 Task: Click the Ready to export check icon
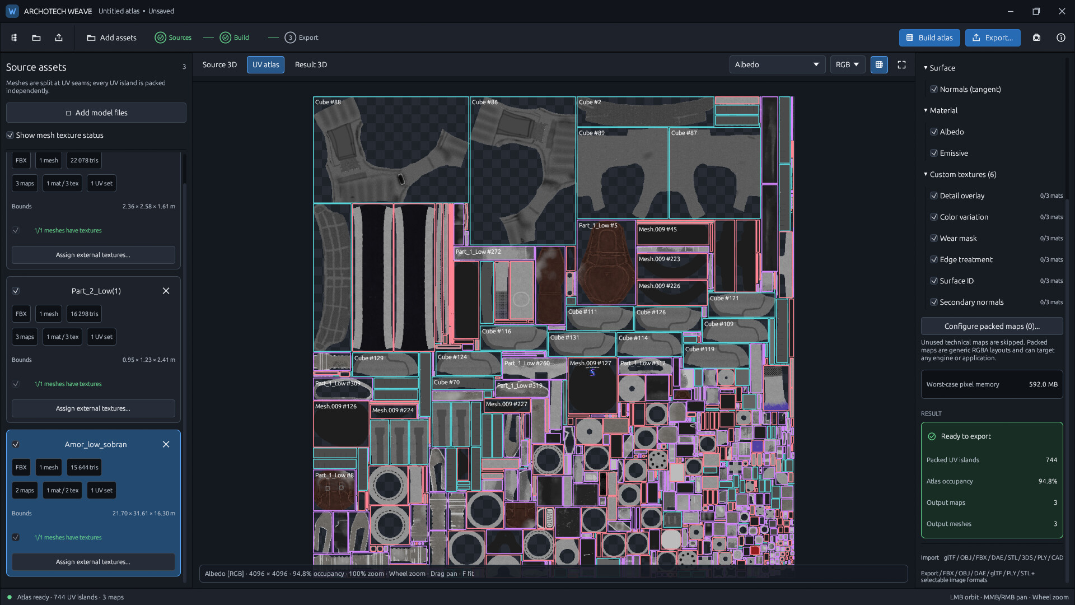[x=932, y=436]
